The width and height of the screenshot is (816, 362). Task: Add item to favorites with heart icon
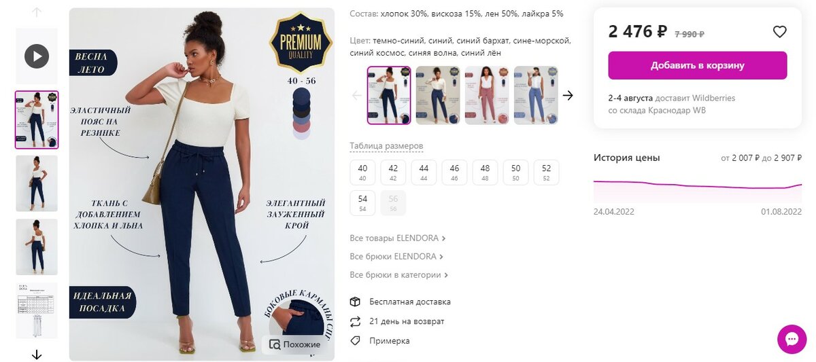click(780, 31)
